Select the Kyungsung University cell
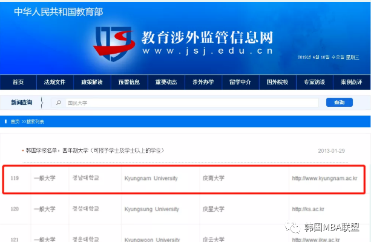Viewport: 371px width, 242px height. click(x=152, y=209)
